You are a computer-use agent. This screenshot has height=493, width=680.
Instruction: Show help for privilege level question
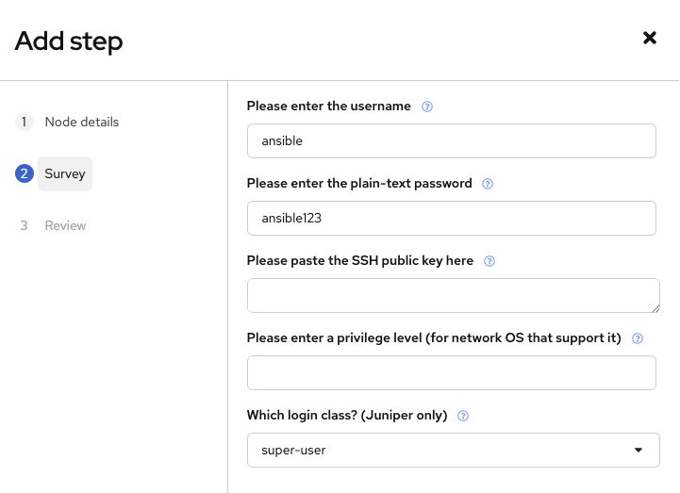637,338
